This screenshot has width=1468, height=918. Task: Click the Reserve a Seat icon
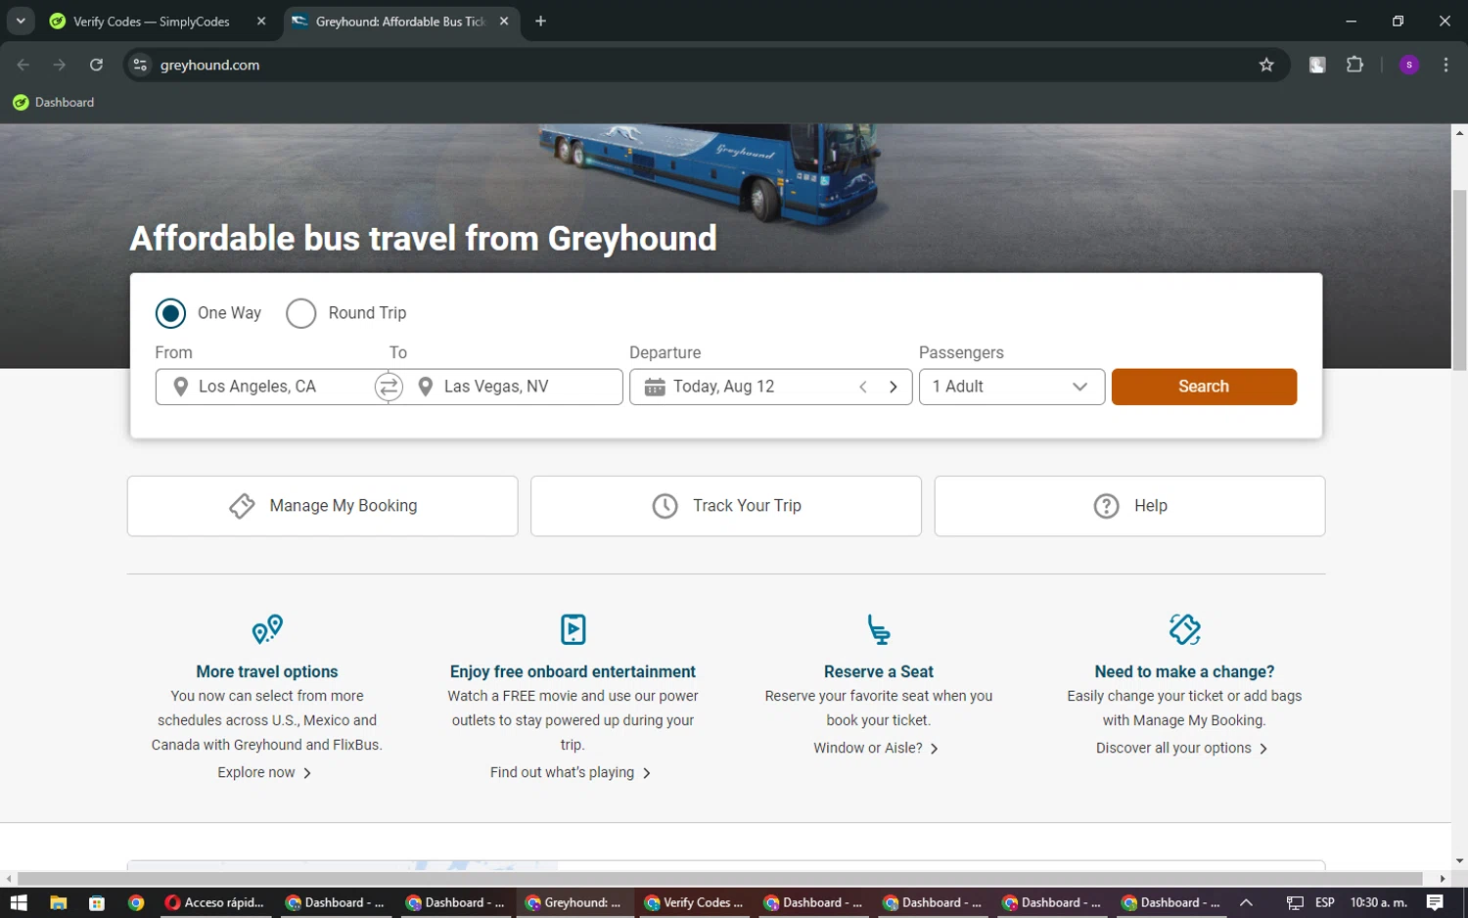(879, 629)
